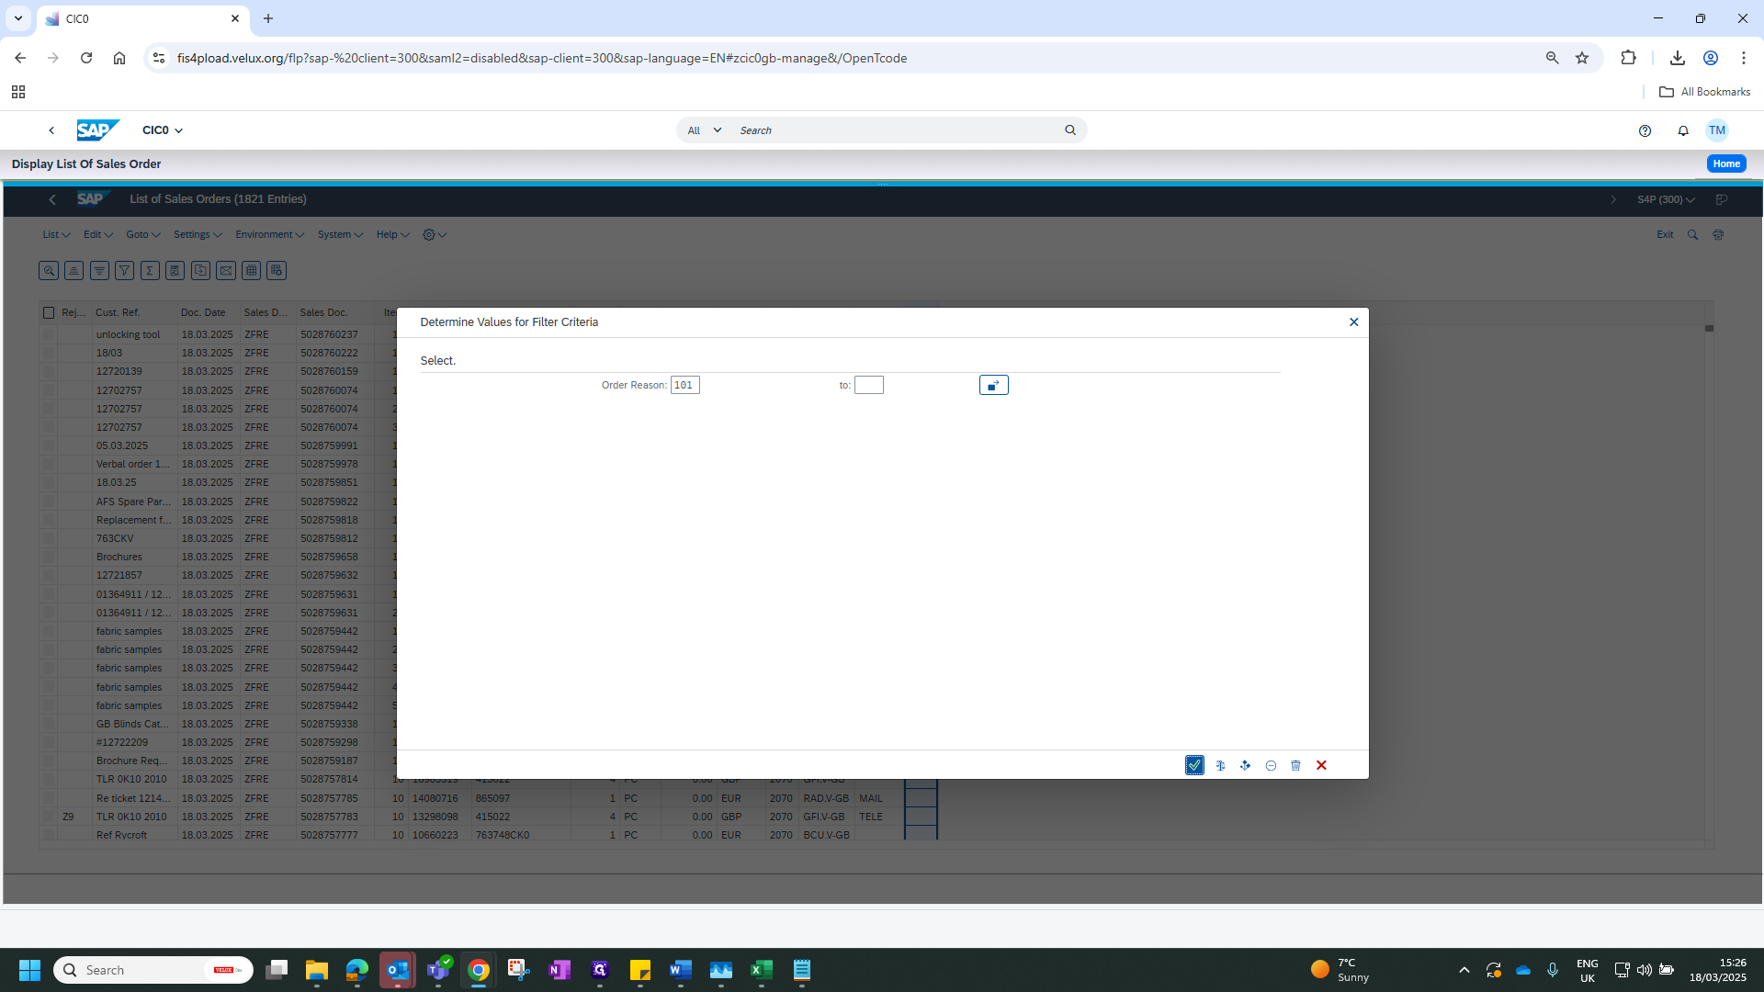1764x992 pixels.
Task: Open the Environment menu
Action: pos(269,234)
